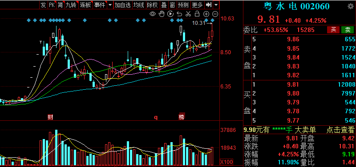This screenshot has height=167, width=356.
Task: Click the 10.31 high price annotation
Action: pyautogui.click(x=198, y=23)
